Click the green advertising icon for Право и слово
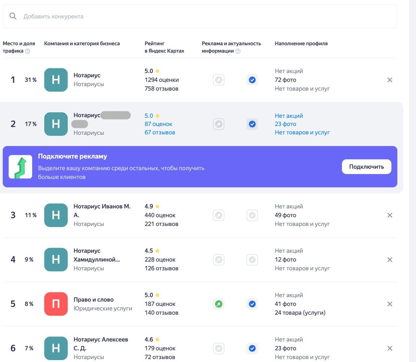The height and width of the screenshot is (362, 416). point(219,304)
